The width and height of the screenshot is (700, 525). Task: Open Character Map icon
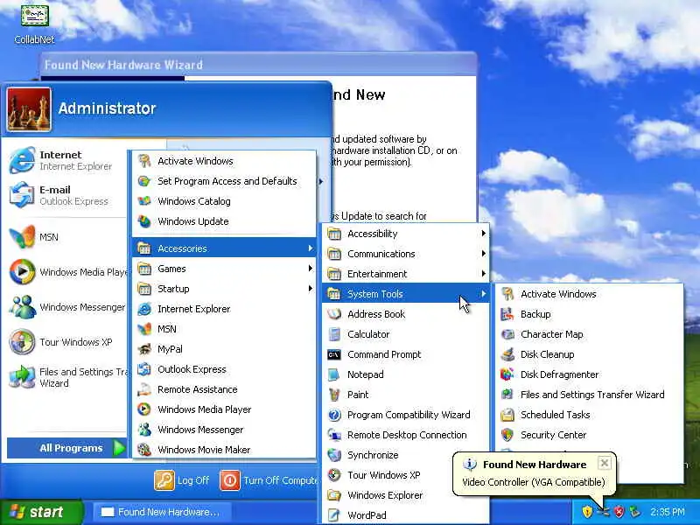pos(507,334)
